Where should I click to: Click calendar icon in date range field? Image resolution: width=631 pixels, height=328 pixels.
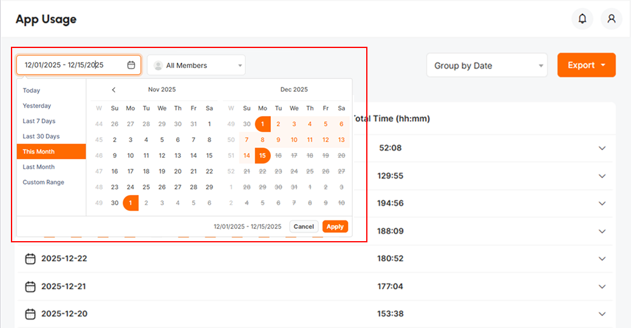tap(131, 65)
